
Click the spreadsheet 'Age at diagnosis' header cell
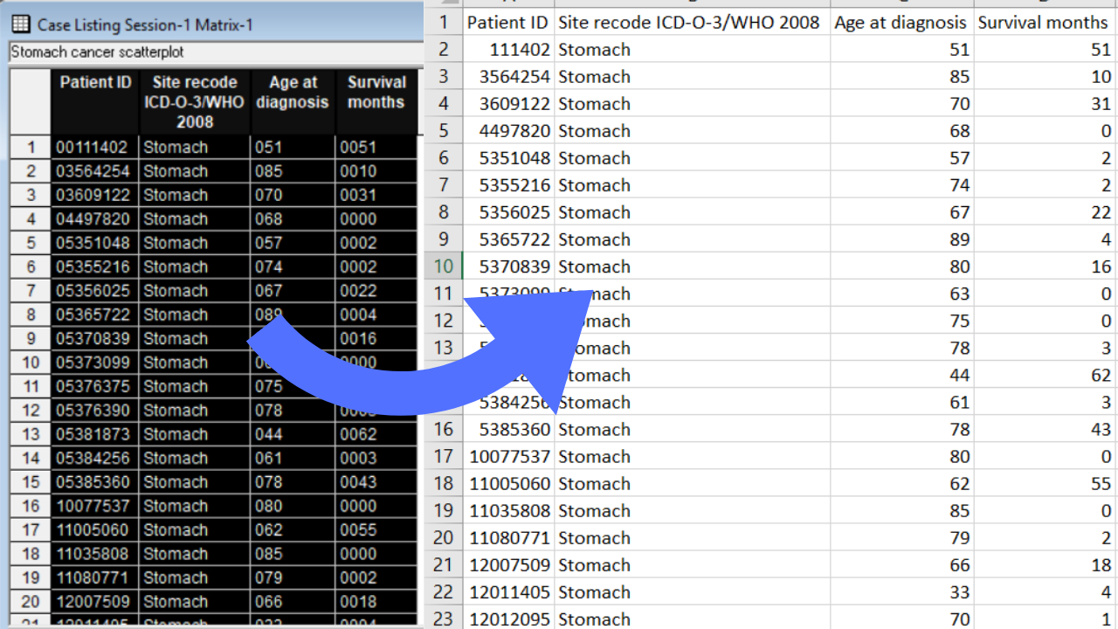(x=901, y=22)
